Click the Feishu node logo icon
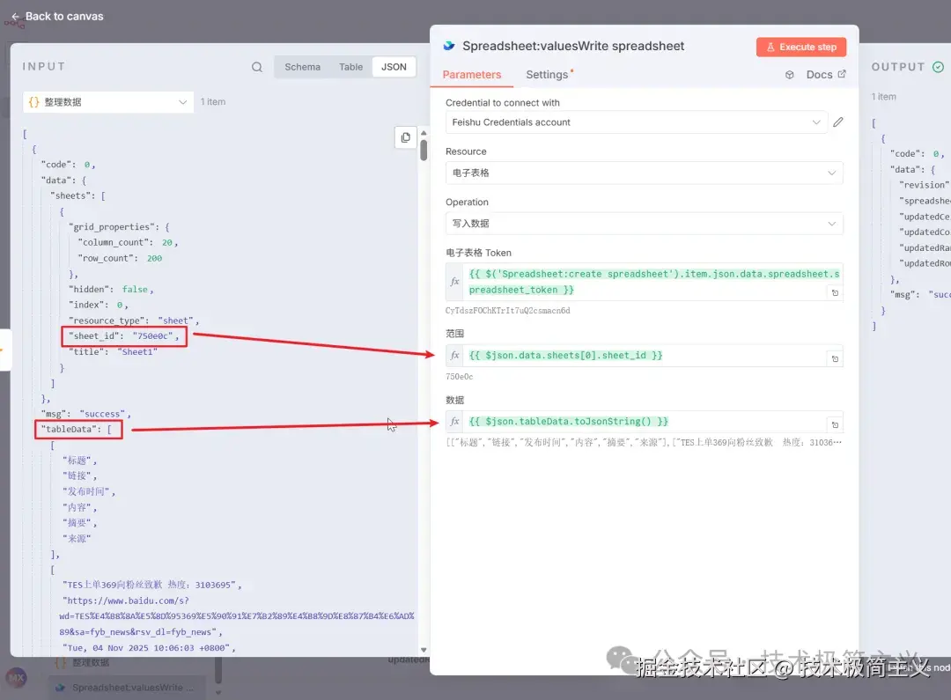Image resolution: width=951 pixels, height=700 pixels. pos(449,46)
